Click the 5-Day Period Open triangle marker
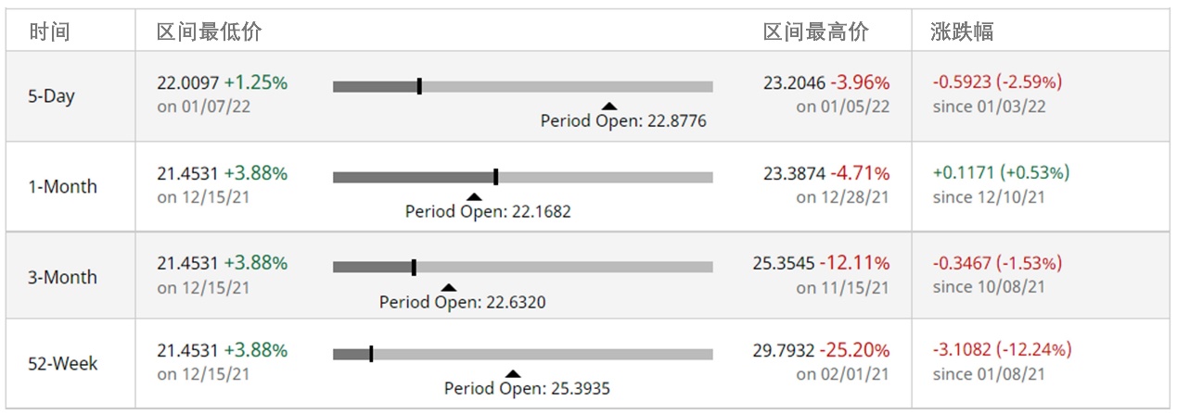Image resolution: width=1177 pixels, height=414 pixels. [608, 107]
